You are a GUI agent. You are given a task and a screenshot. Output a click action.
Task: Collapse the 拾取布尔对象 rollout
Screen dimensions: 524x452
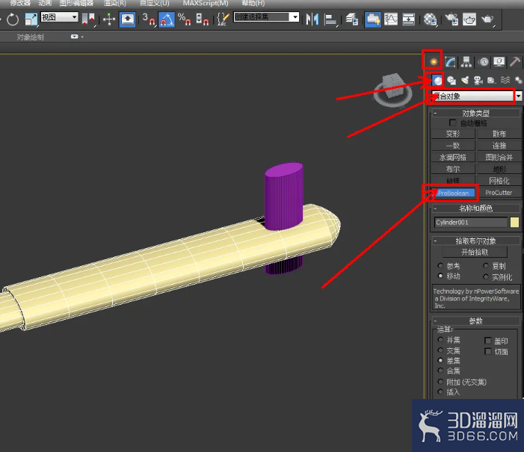pyautogui.click(x=475, y=241)
